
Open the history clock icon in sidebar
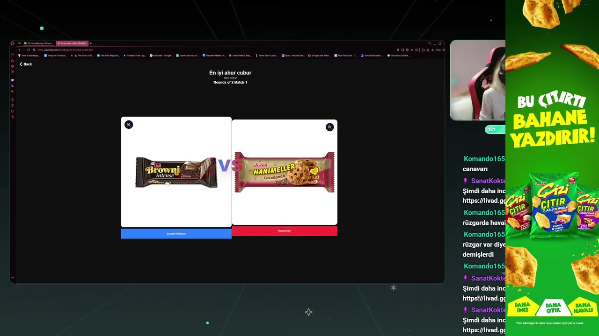[x=12, y=105]
